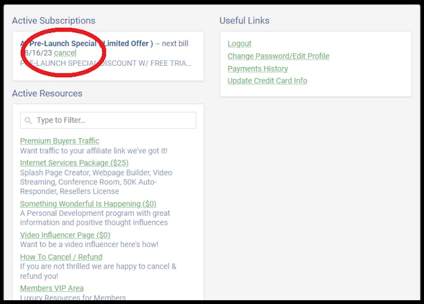Screen dimensions: 424x304
Task: Click the Active Resources heading
Action: (x=47, y=94)
